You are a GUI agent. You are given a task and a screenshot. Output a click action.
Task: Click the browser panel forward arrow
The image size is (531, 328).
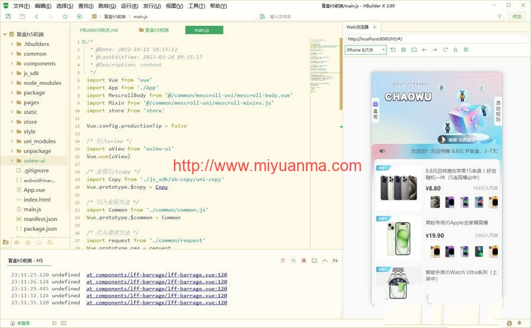tap(435, 50)
